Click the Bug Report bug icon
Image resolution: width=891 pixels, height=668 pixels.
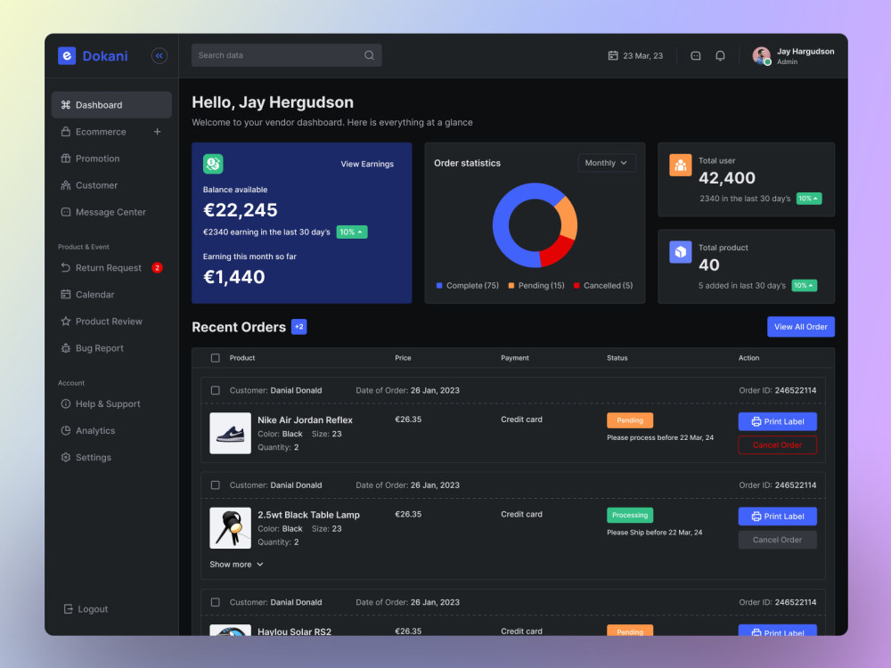click(66, 348)
